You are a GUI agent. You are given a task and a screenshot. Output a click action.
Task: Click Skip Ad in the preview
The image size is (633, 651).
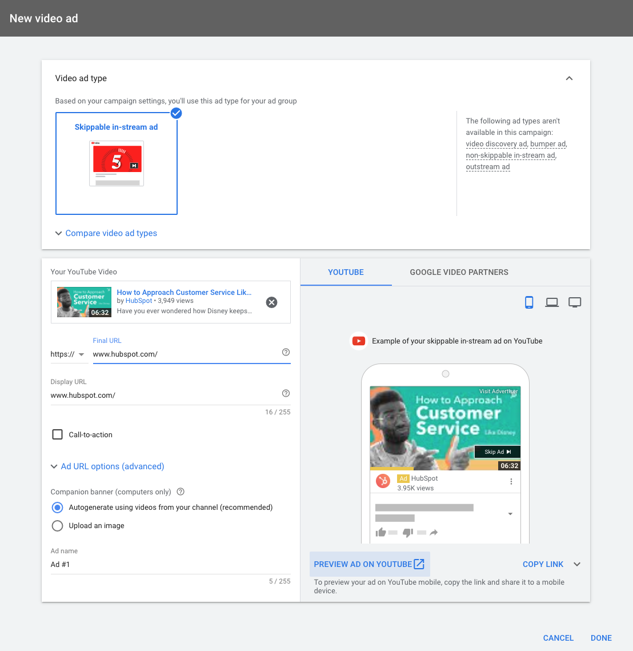497,452
